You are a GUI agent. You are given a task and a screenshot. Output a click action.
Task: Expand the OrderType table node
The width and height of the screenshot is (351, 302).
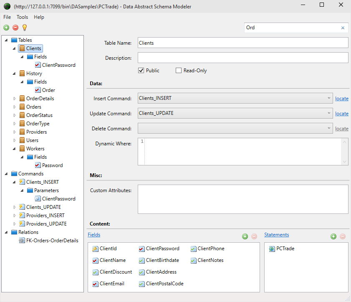pyautogui.click(x=15, y=124)
